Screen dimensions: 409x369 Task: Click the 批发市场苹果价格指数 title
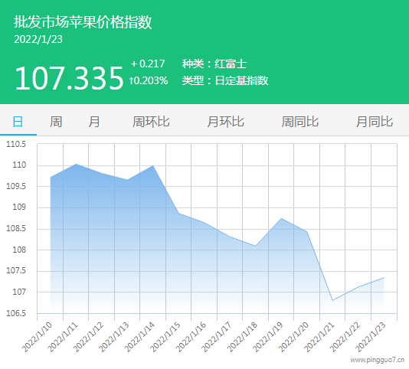pyautogui.click(x=83, y=21)
